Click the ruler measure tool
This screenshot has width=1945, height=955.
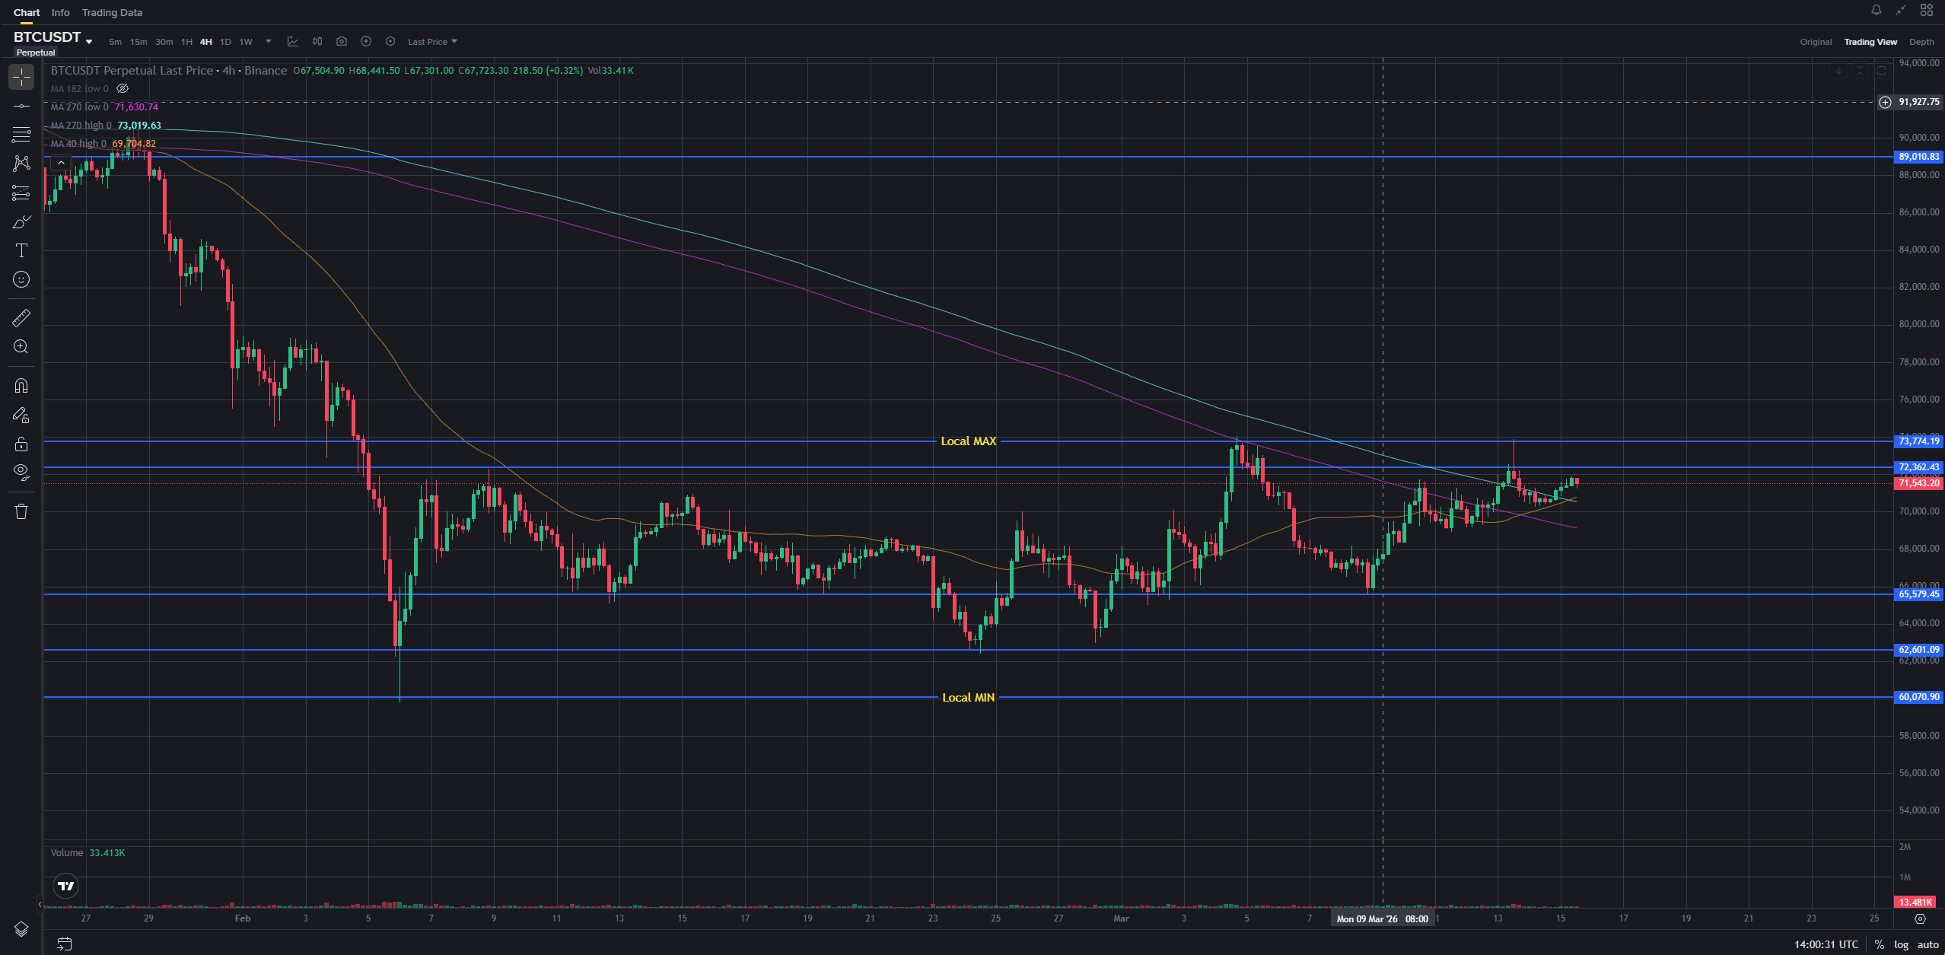click(x=21, y=317)
